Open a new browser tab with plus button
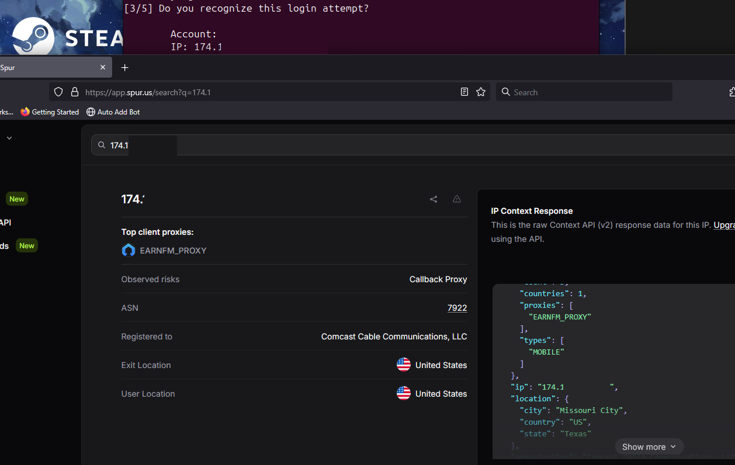Viewport: 735px width, 465px height. coord(124,68)
